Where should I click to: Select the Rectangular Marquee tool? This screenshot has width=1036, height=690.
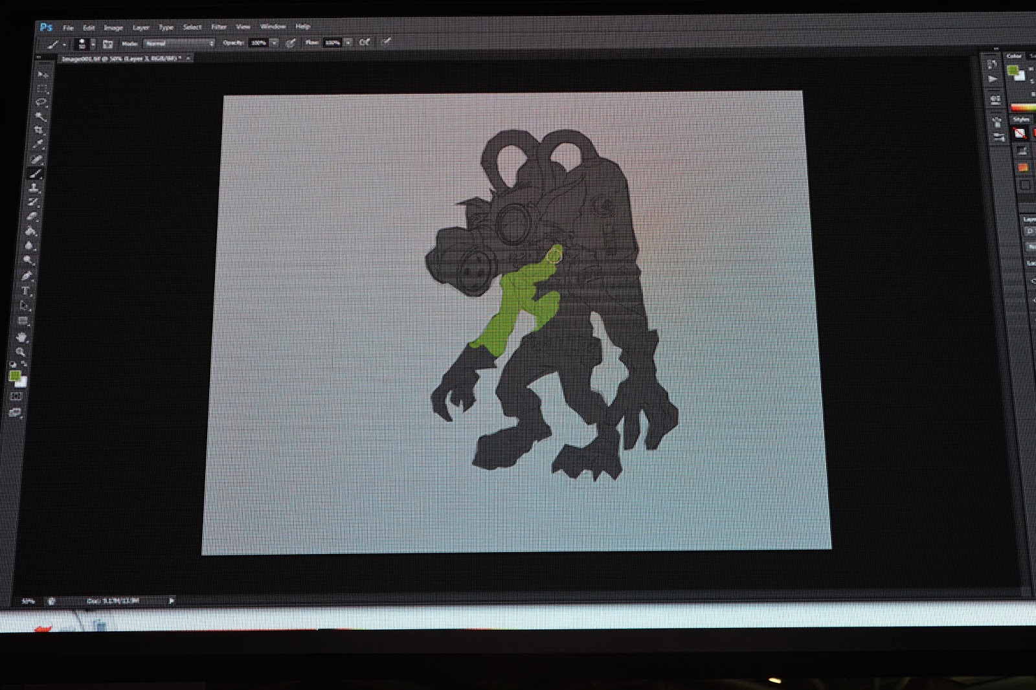pyautogui.click(x=42, y=89)
